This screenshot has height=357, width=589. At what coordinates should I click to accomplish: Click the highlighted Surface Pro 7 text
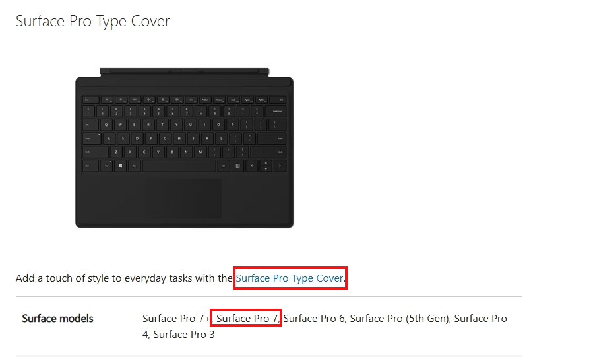(x=247, y=319)
